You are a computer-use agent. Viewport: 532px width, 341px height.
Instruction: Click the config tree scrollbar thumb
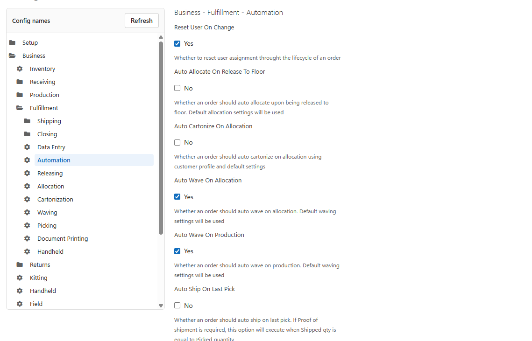pyautogui.click(x=161, y=138)
